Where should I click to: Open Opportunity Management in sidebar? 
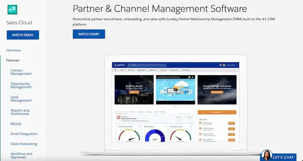(x=21, y=85)
